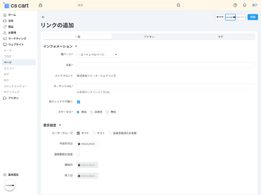The image size is (261, 195).
Task: Select the 非表示 status radio button
Action: coord(92,112)
